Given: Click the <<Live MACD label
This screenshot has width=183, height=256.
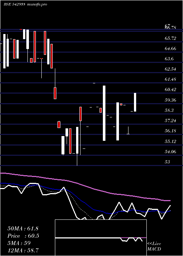Looking at the screenshot, I should [154, 246].
